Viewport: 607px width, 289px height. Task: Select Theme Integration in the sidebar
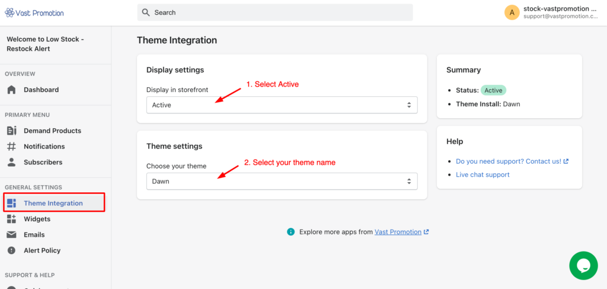pyautogui.click(x=54, y=203)
